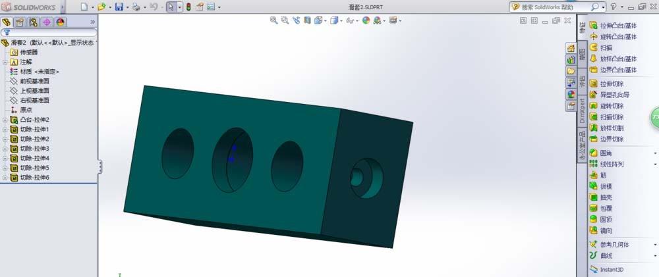Click 抽壳 shell command
Screen dimensions: 659x277
(601, 197)
